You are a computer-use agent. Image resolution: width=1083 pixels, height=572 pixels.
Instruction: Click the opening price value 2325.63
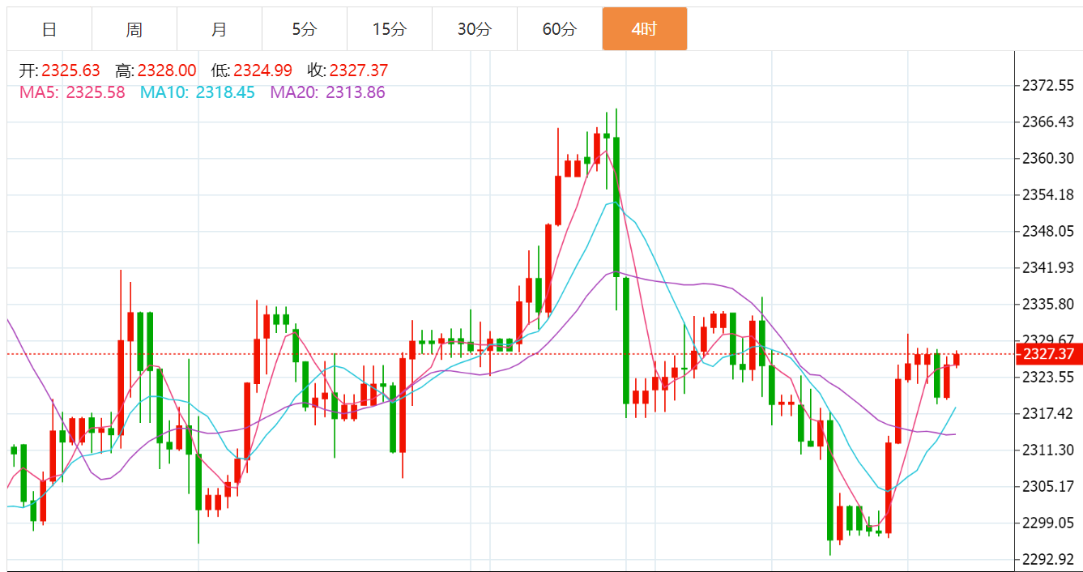pos(70,71)
